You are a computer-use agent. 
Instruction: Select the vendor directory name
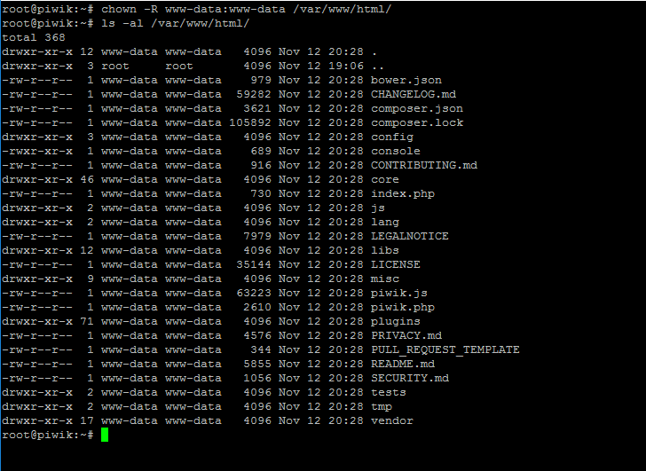pos(392,420)
